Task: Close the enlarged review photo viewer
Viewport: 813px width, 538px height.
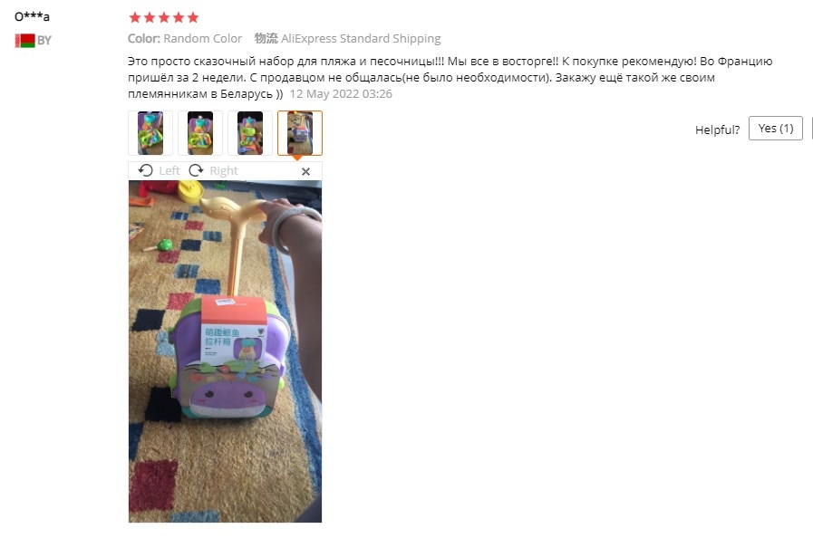Action: tap(306, 171)
